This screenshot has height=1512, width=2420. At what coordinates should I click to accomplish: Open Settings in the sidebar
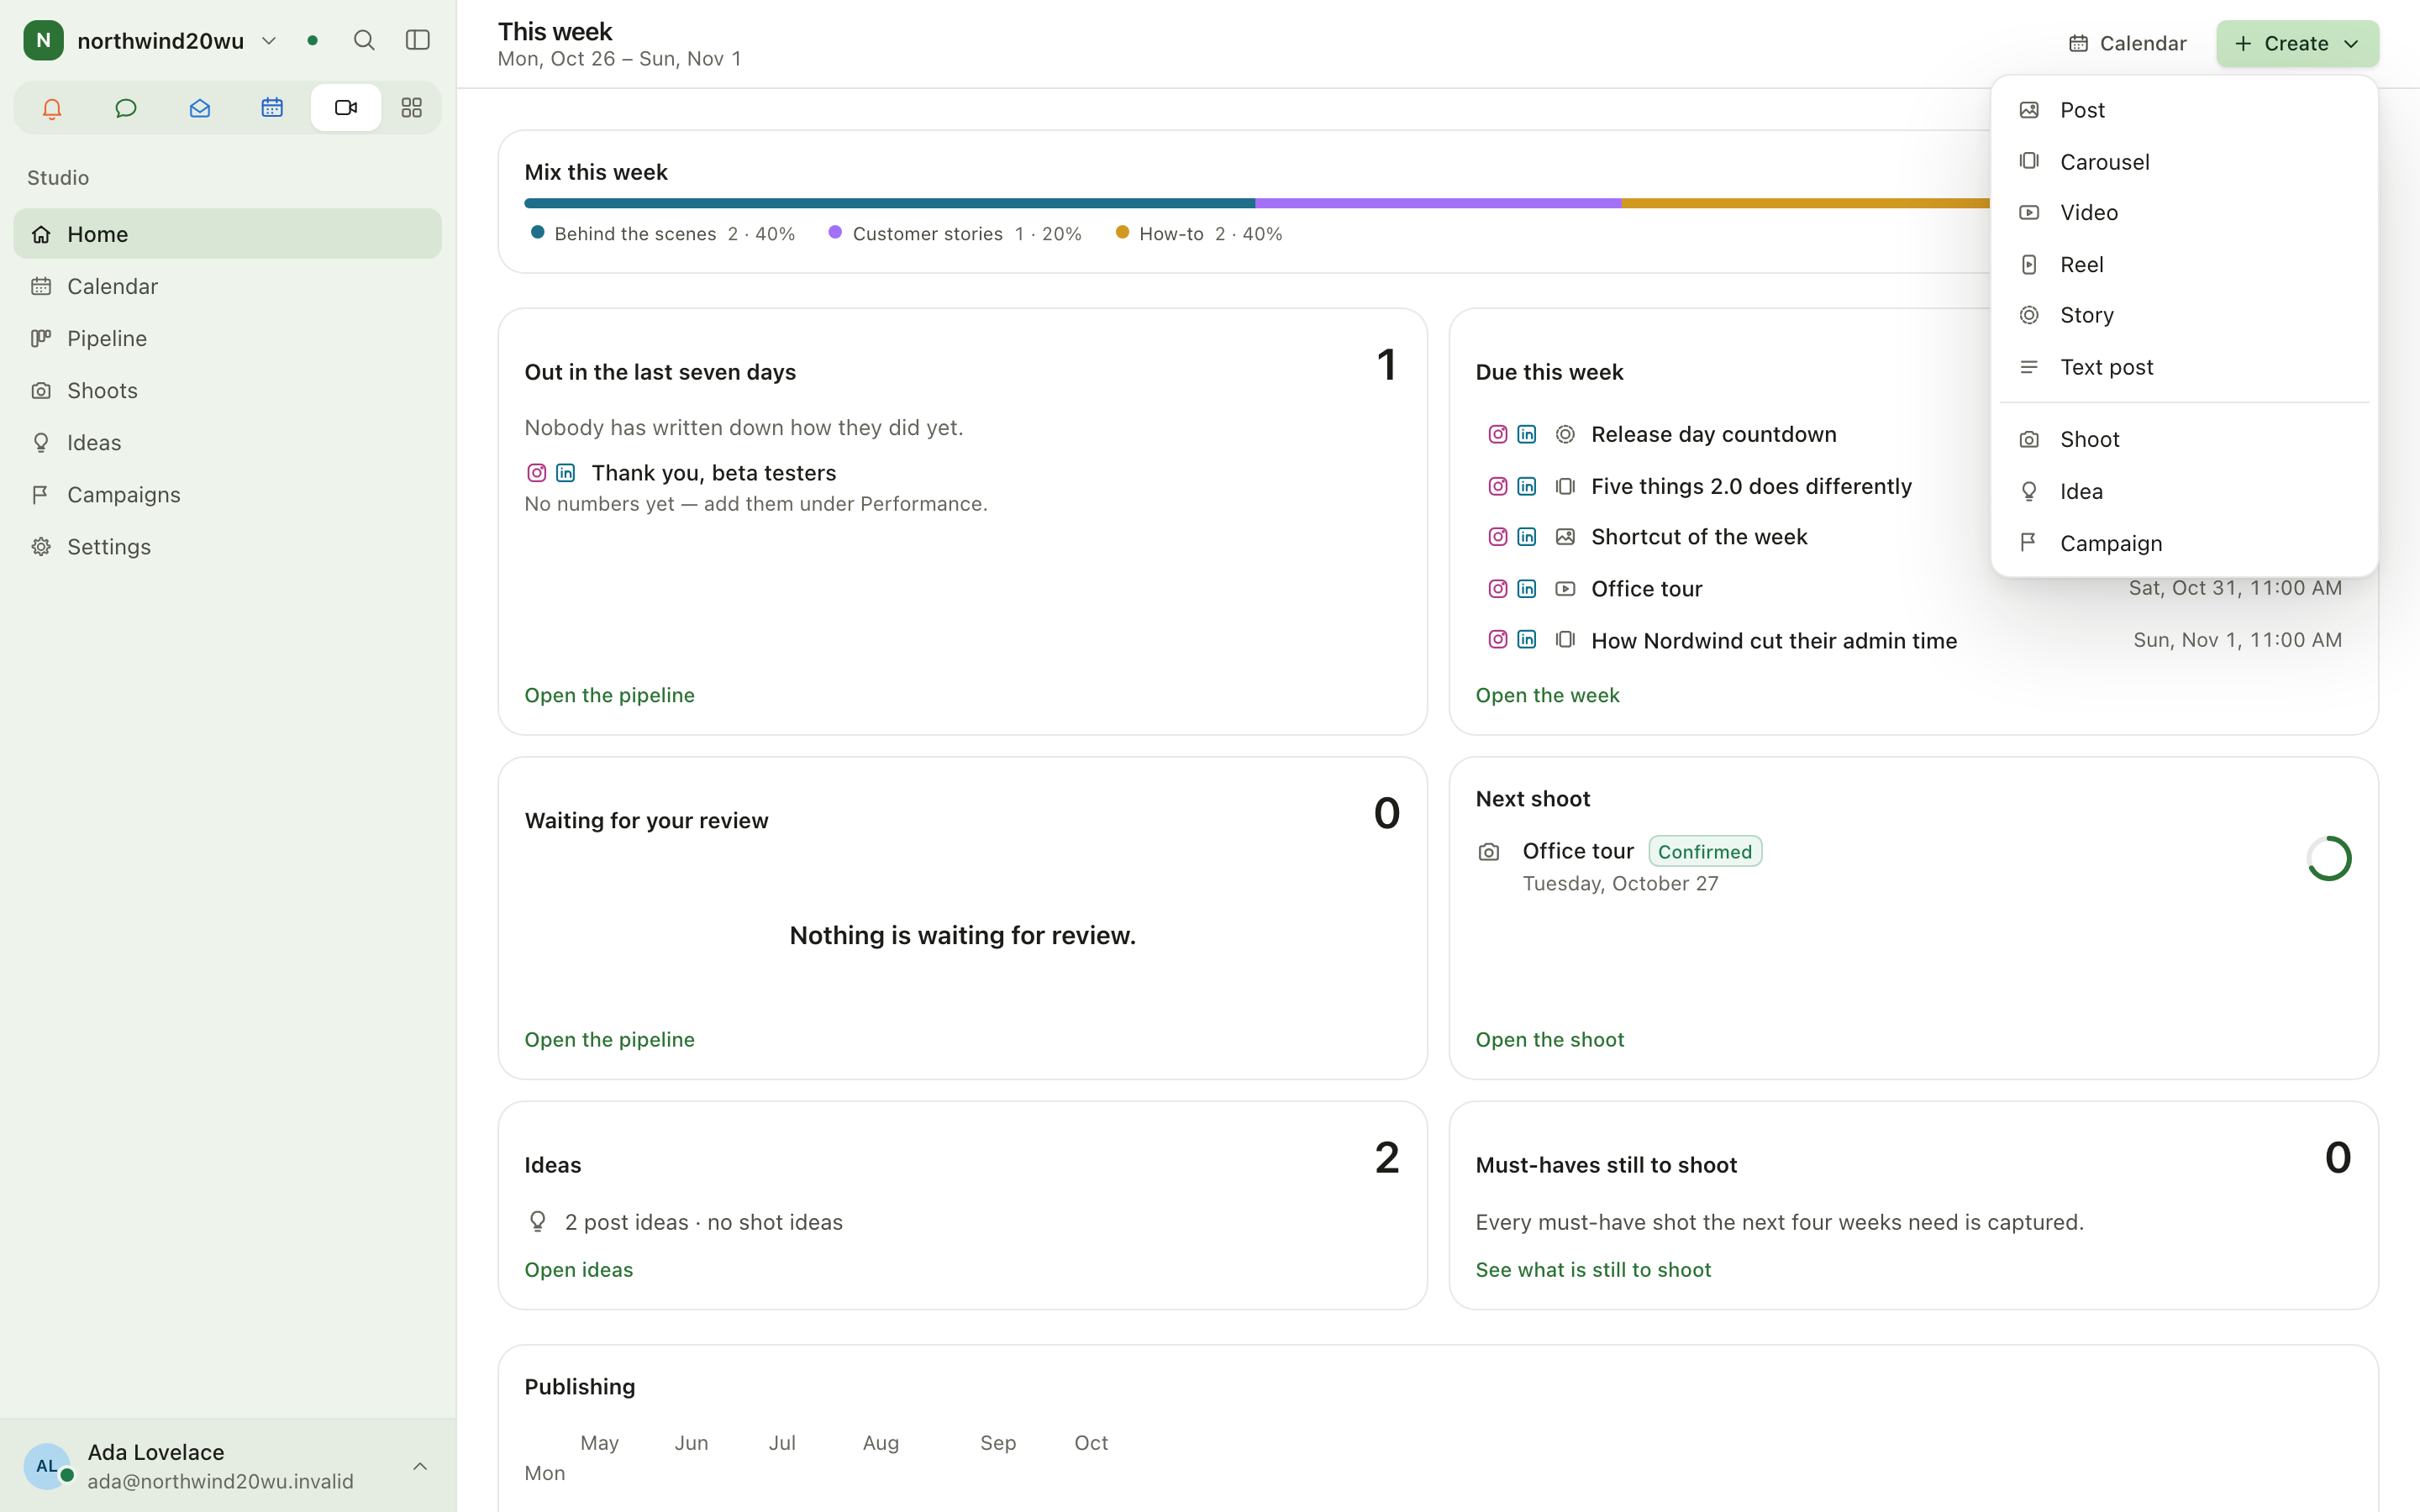pos(228,546)
